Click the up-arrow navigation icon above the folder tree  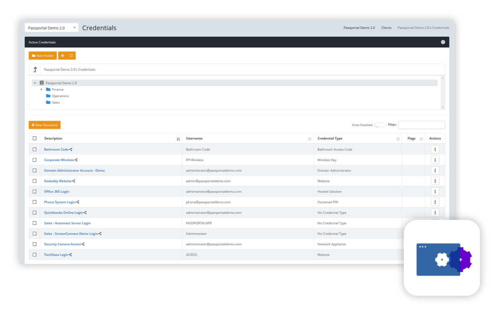(x=35, y=69)
